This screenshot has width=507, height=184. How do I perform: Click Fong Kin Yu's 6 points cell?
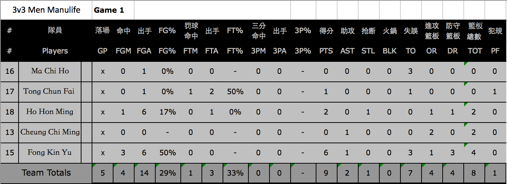tap(326, 153)
